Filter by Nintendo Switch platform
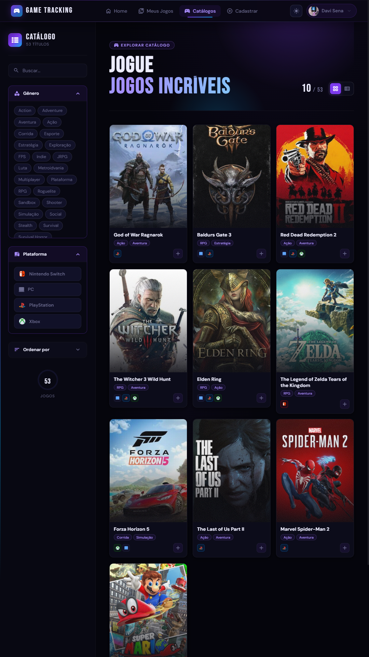Image resolution: width=369 pixels, height=657 pixels. [47, 274]
